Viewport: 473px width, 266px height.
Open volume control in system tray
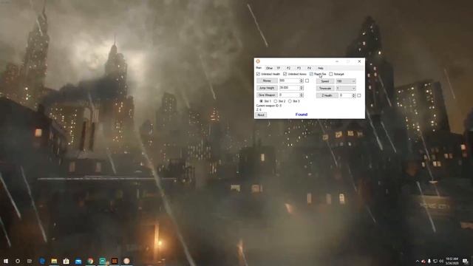point(441,261)
